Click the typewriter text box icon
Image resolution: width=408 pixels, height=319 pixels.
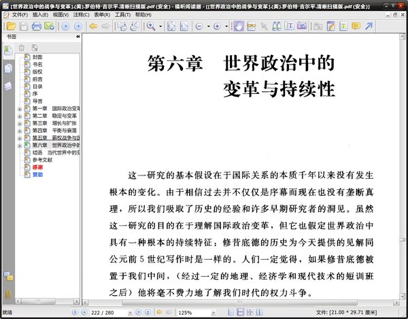343,27
